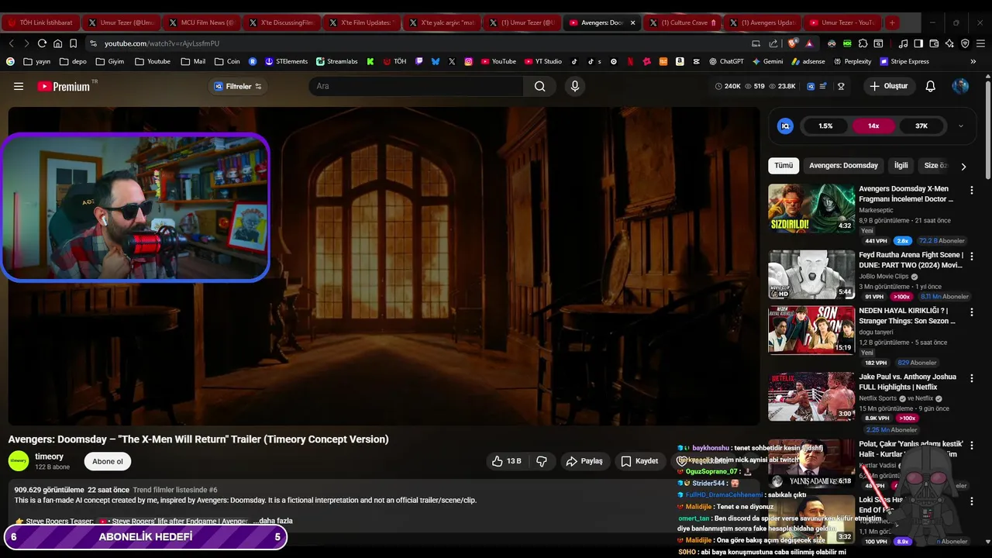Expand the vidIQ stats panel chevron
The height and width of the screenshot is (558, 992).
tap(961, 126)
